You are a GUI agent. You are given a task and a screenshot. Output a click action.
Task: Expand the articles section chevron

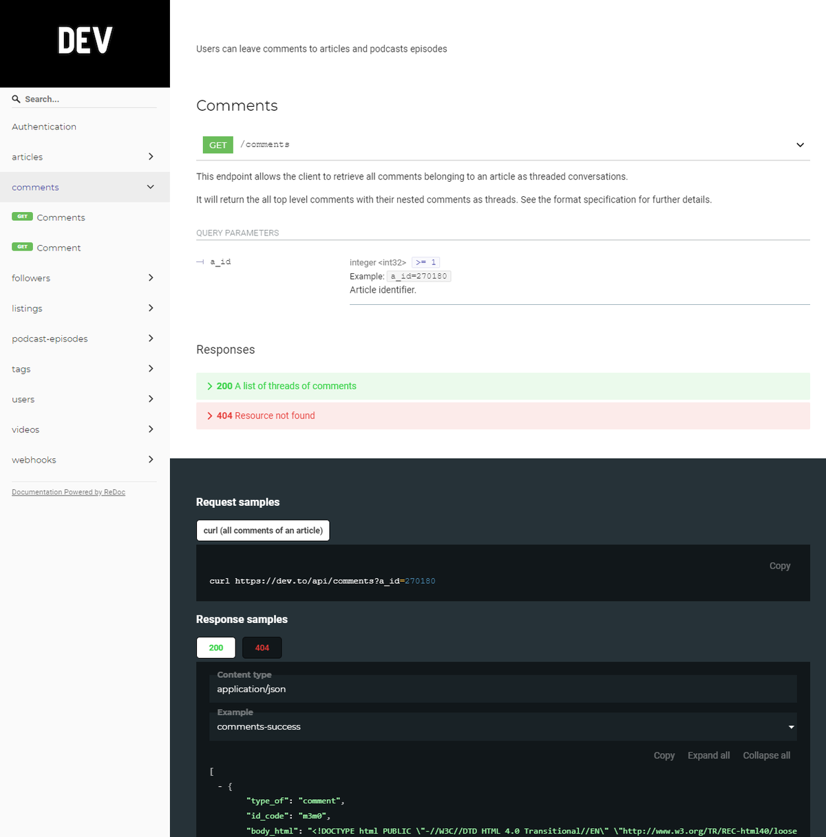coord(151,157)
